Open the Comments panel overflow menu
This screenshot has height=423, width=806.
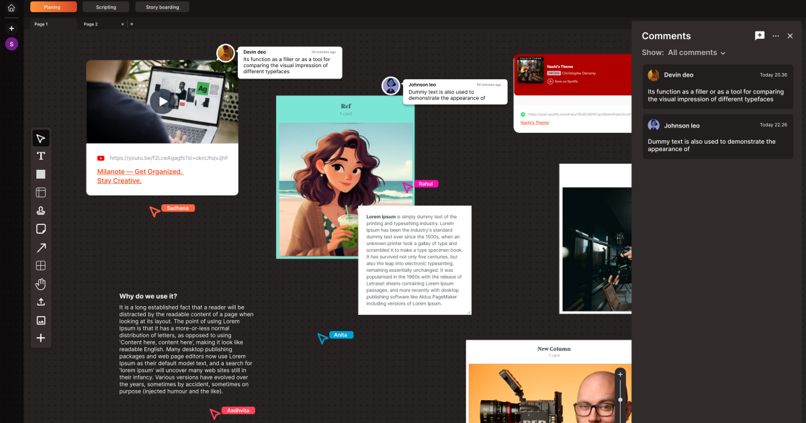coord(776,36)
